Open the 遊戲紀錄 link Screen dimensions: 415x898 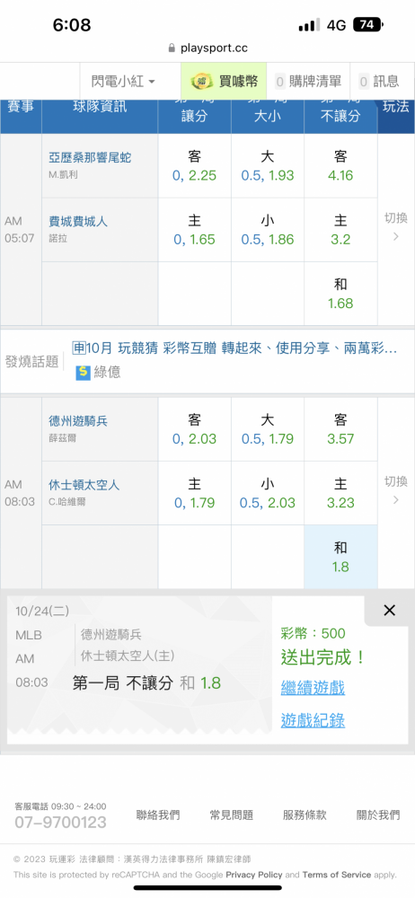313,720
